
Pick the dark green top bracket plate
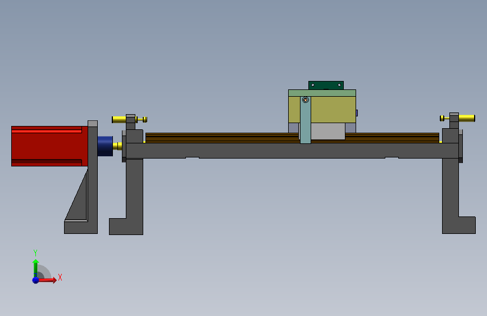point(326,85)
